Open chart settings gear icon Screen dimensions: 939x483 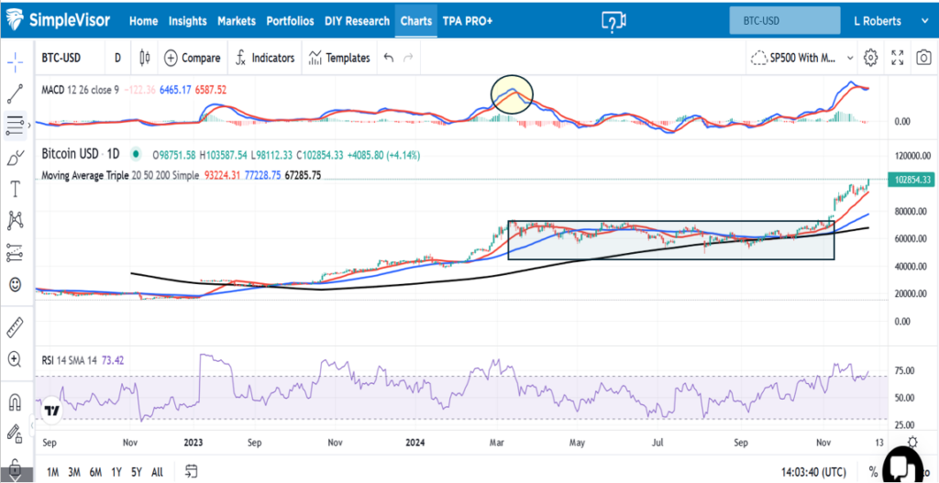coord(871,58)
